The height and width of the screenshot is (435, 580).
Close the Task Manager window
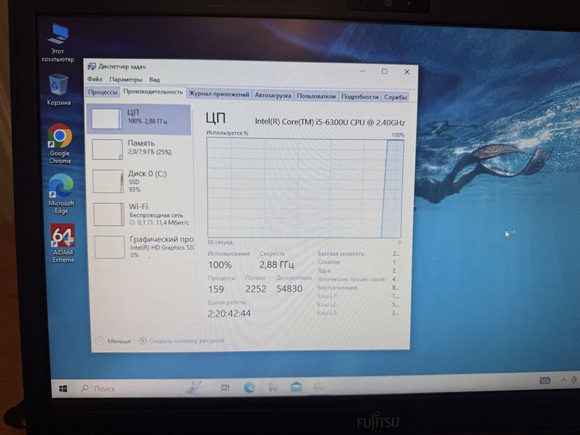point(407,71)
